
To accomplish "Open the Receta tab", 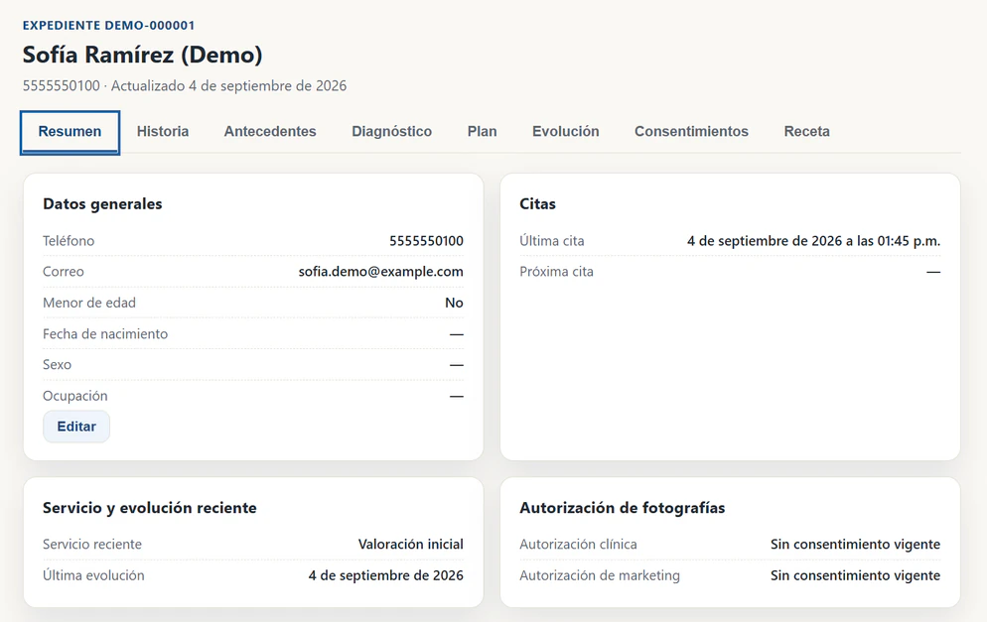I will (807, 132).
